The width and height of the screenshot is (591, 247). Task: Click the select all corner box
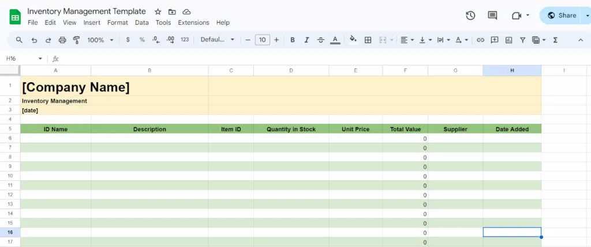[10, 70]
